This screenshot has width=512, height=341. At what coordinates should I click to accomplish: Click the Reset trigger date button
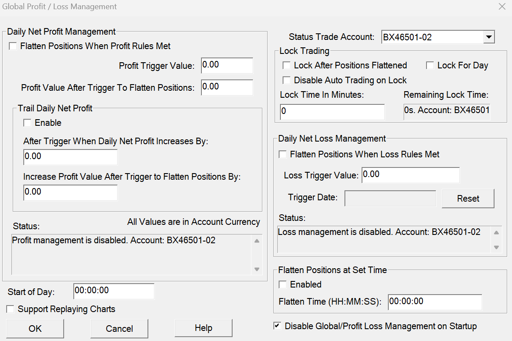[x=468, y=199]
